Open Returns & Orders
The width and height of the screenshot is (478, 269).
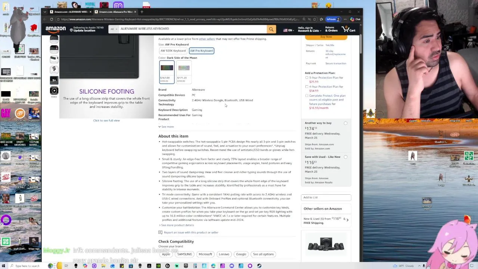[331, 29]
